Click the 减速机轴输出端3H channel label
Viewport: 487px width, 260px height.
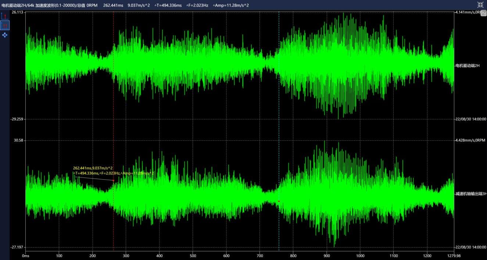470,194
